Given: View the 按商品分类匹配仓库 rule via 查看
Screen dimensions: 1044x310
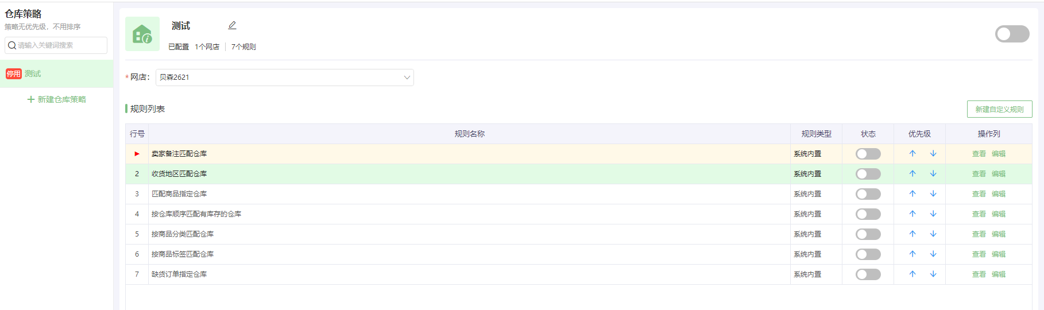Looking at the screenshot, I should coord(979,234).
